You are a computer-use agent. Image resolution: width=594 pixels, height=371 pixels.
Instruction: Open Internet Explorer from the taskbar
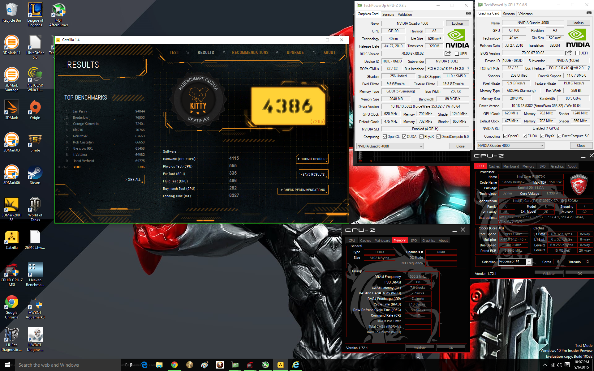pos(296,365)
